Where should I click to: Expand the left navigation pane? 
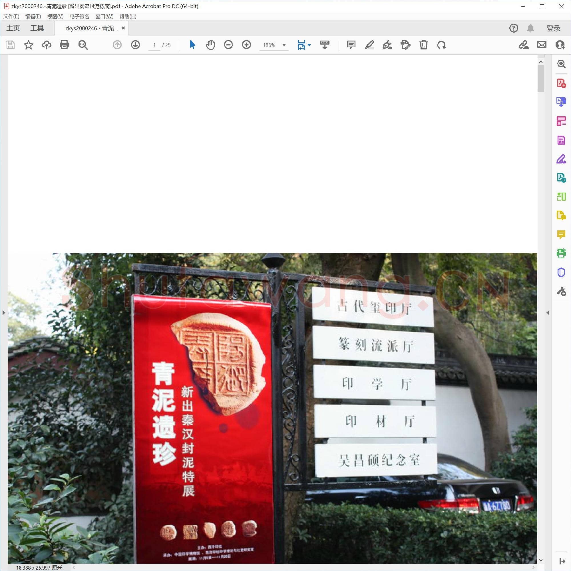pos(4,312)
